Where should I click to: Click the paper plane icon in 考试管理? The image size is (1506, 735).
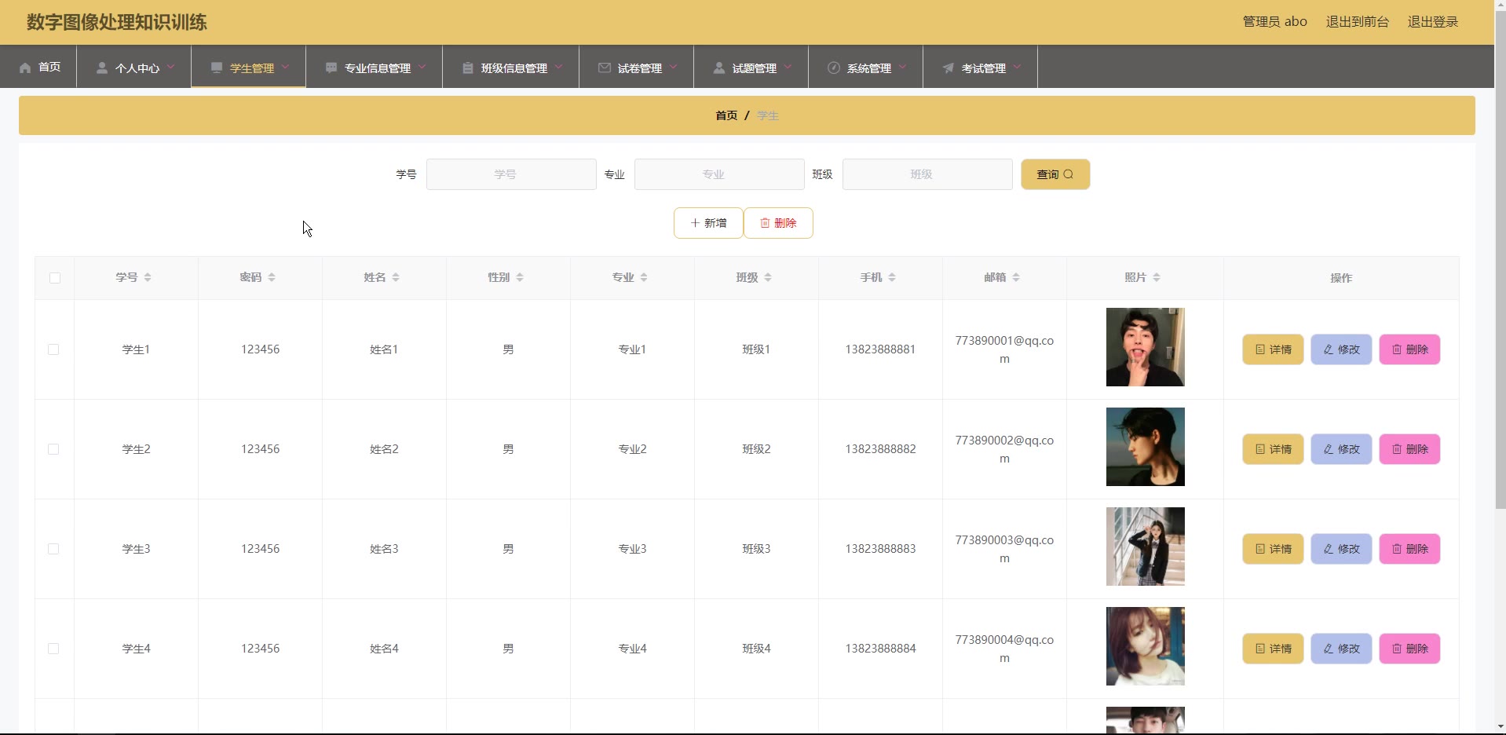(x=949, y=68)
